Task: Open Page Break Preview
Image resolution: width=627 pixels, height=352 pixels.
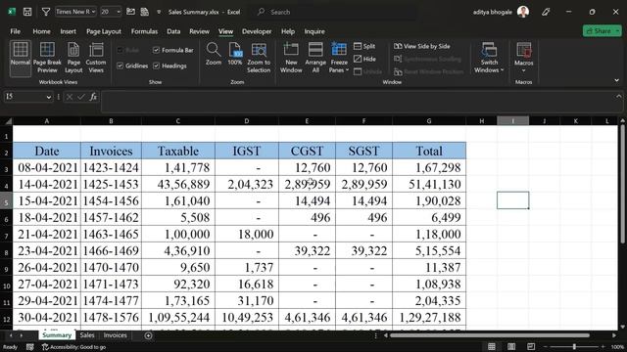Action: click(x=47, y=59)
